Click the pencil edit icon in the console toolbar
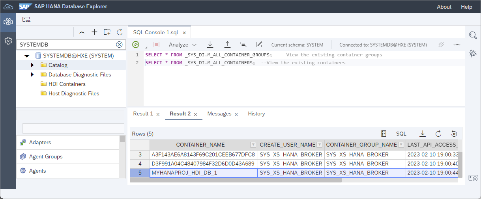This screenshot has height=199, width=481. click(x=259, y=45)
